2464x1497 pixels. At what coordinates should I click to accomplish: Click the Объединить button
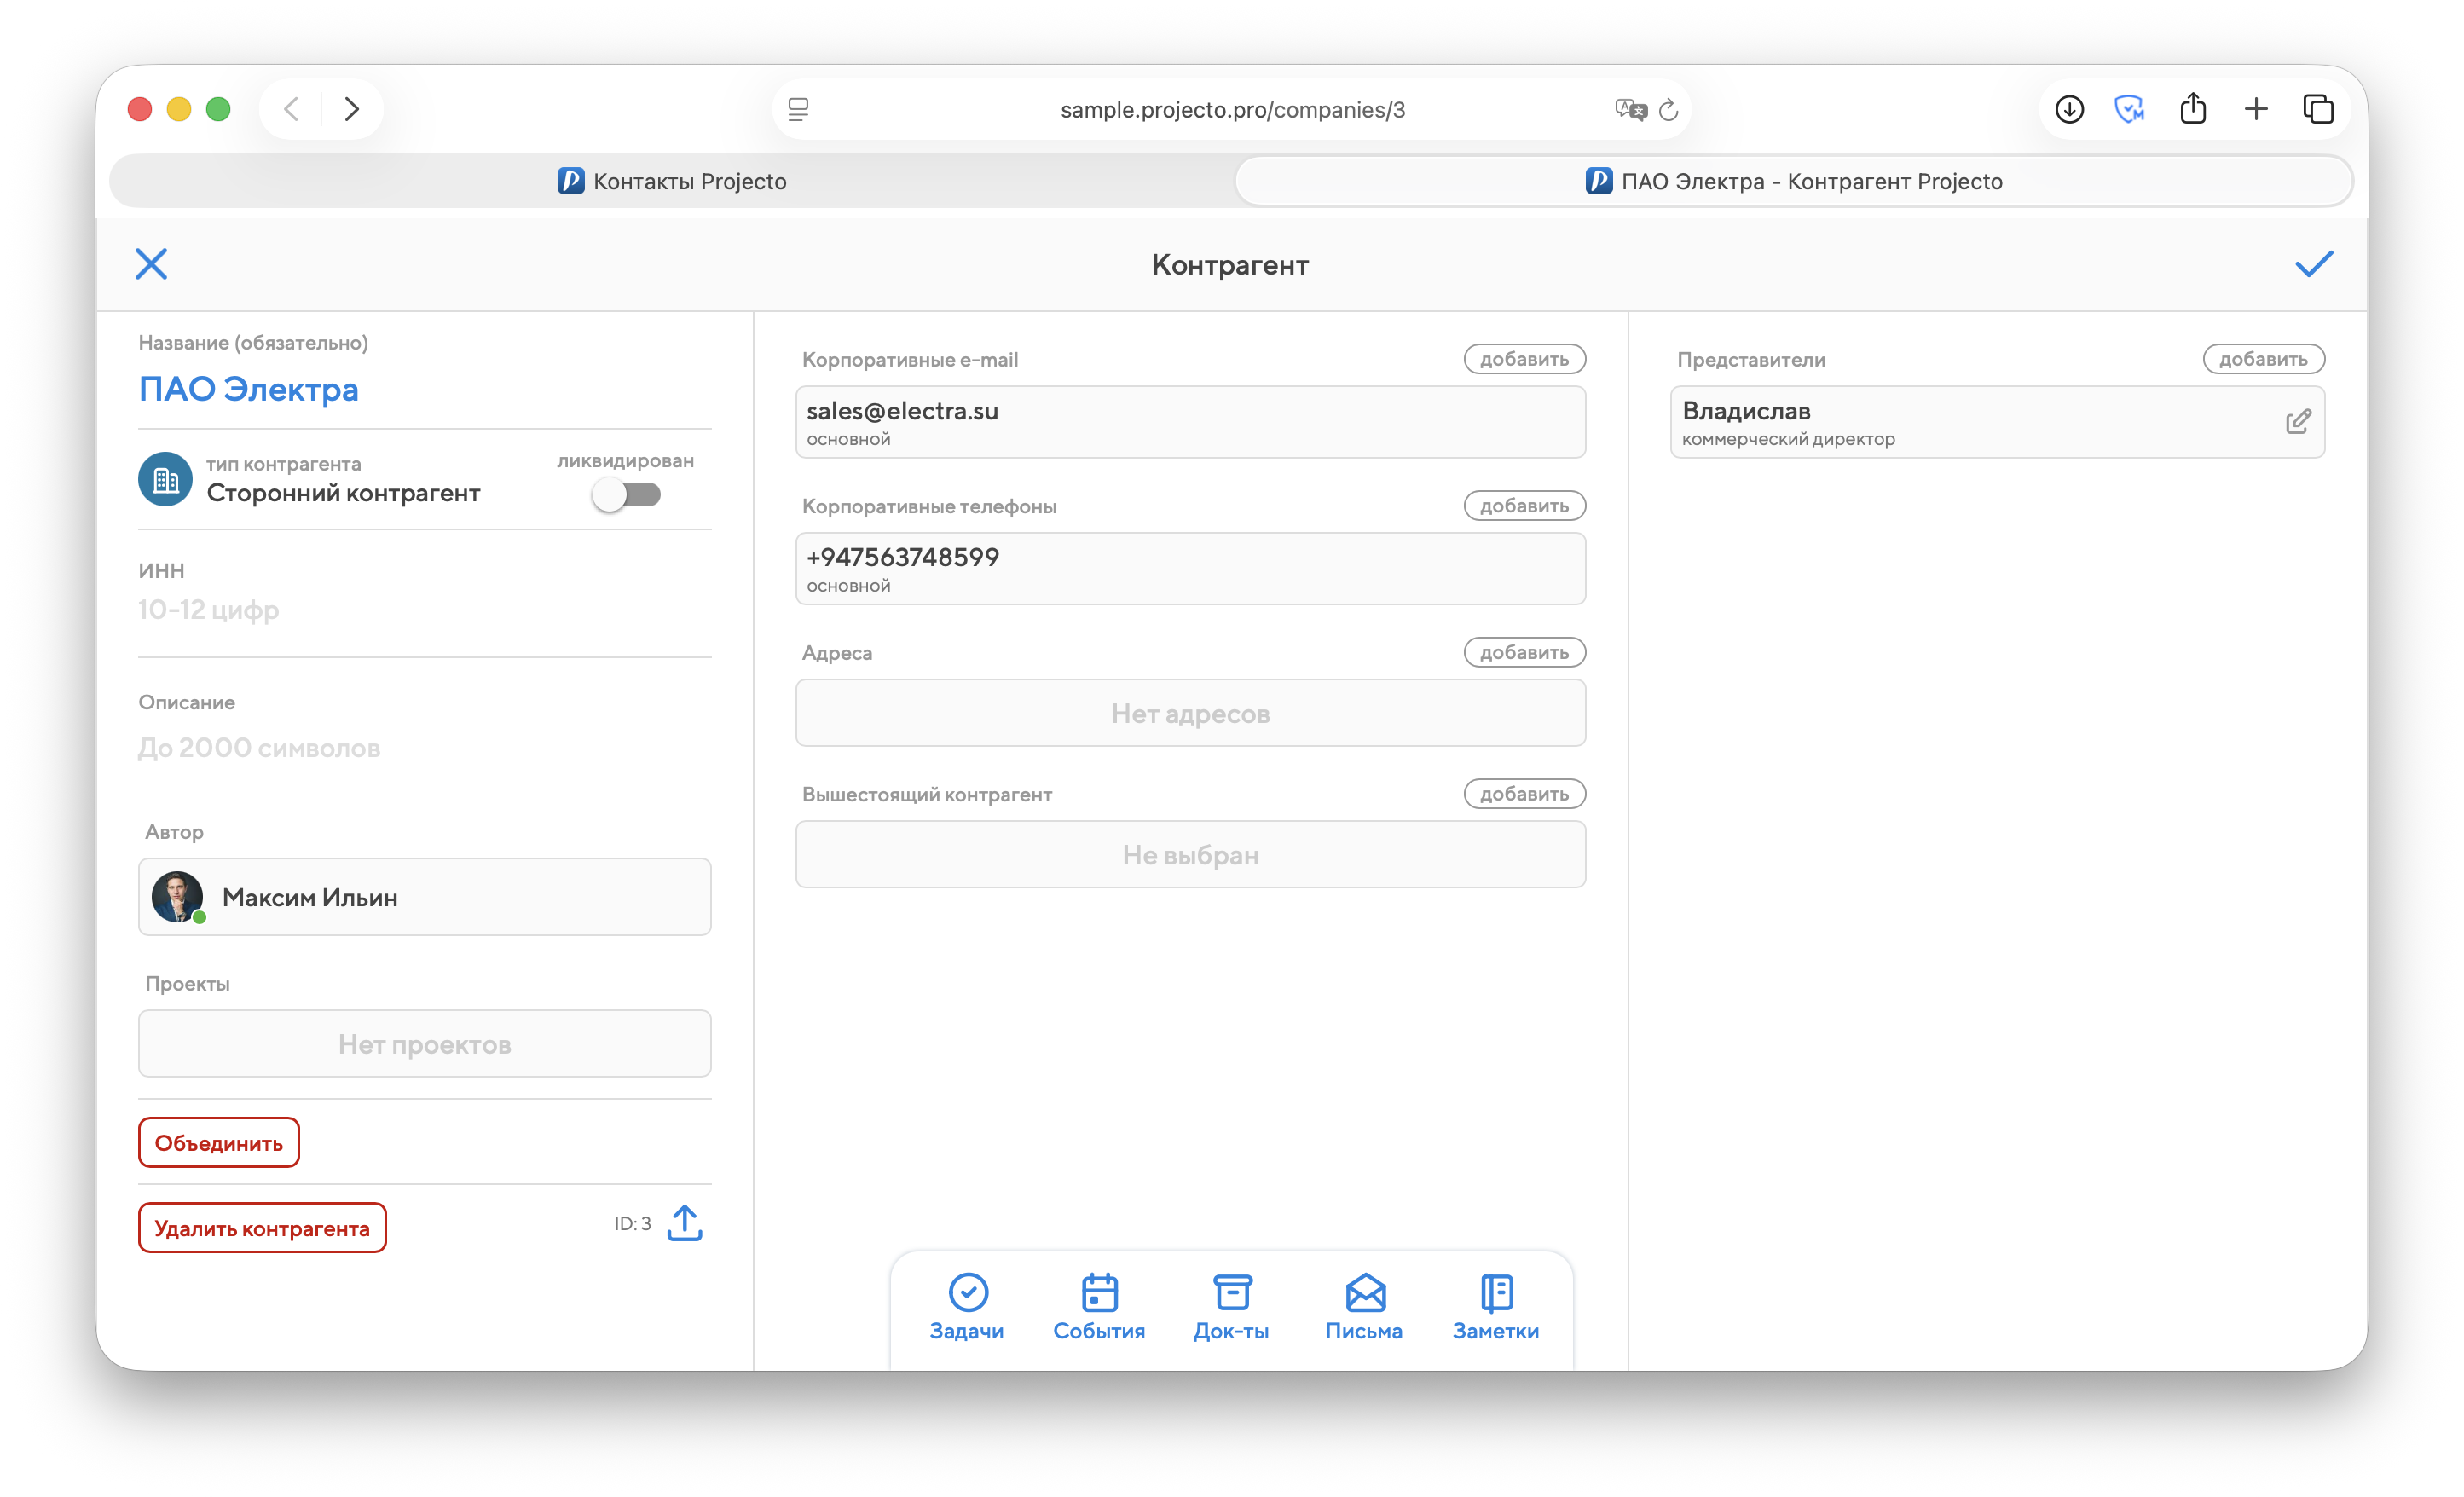pos(219,1143)
